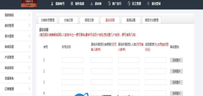Click the 我的帐号 person icon
Viewport: 203px width, 96px height.
coord(52,4)
